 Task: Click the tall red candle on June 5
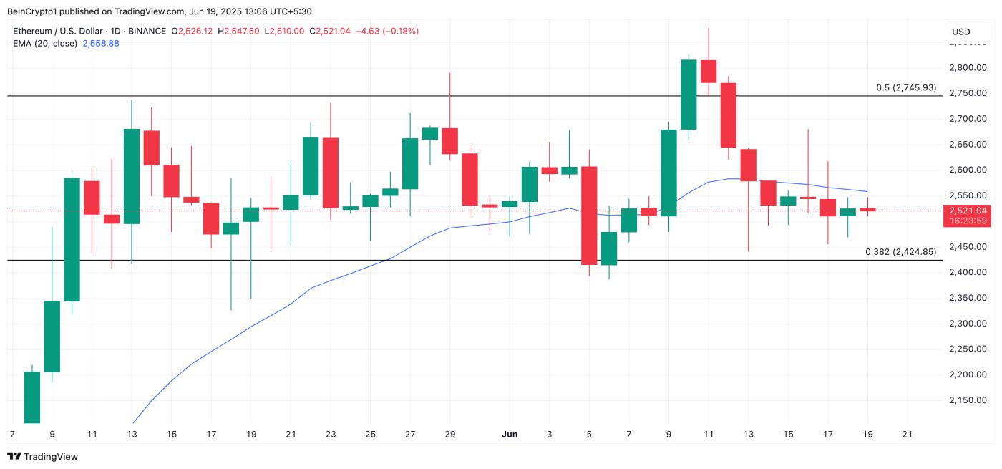click(x=589, y=215)
